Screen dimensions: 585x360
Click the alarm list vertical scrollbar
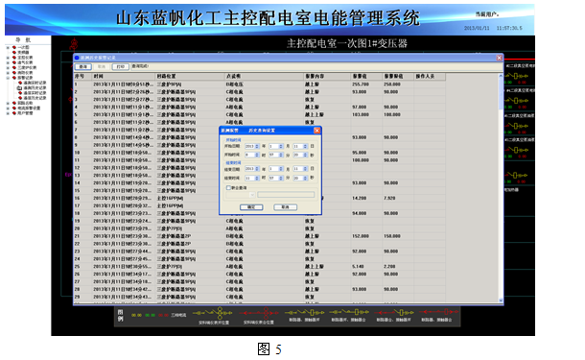click(501, 188)
